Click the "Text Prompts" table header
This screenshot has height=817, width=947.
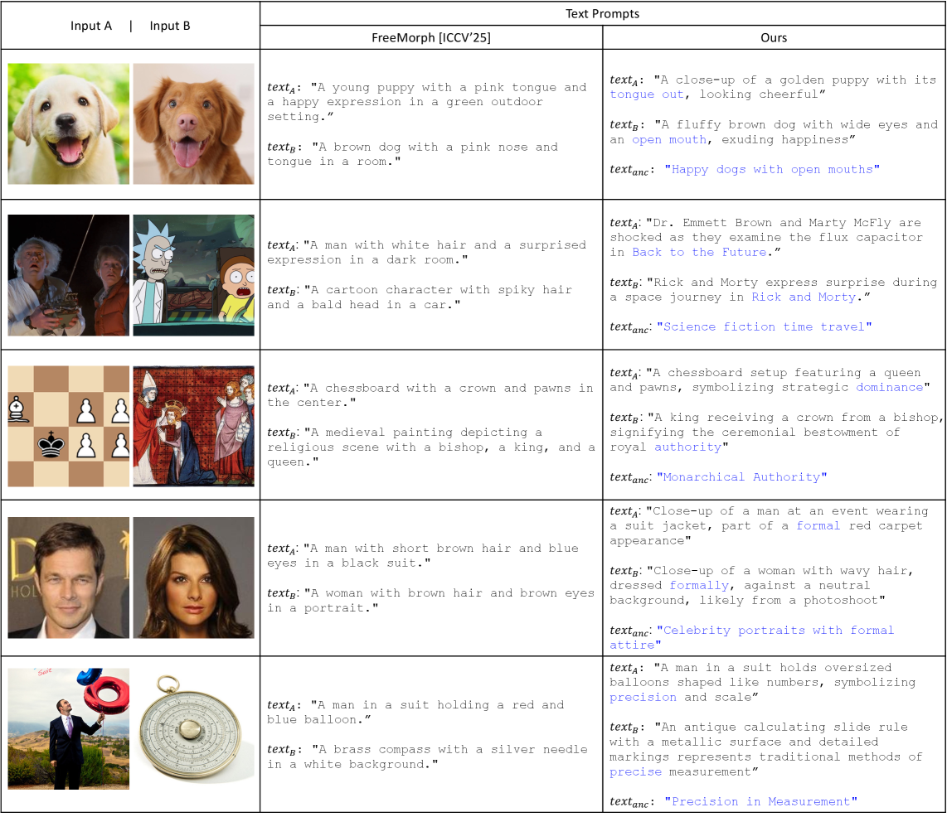coord(603,14)
